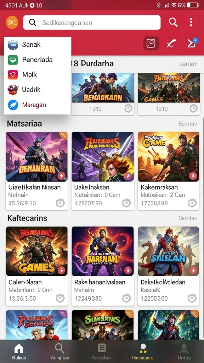
Task: Choose Penerlada in the dropdown menu
Action: click(38, 60)
